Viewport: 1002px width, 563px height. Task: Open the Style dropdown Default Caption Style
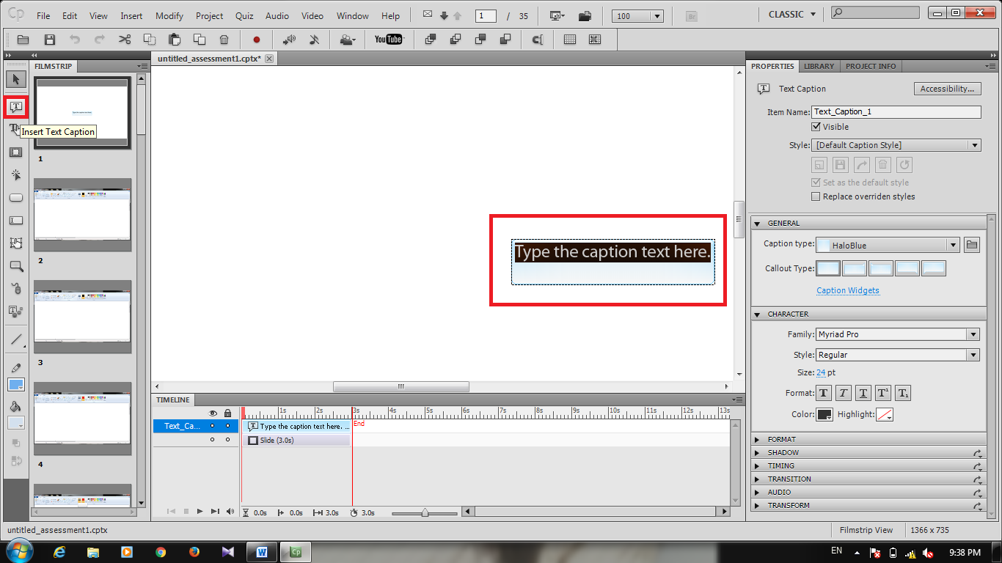pyautogui.click(x=896, y=145)
